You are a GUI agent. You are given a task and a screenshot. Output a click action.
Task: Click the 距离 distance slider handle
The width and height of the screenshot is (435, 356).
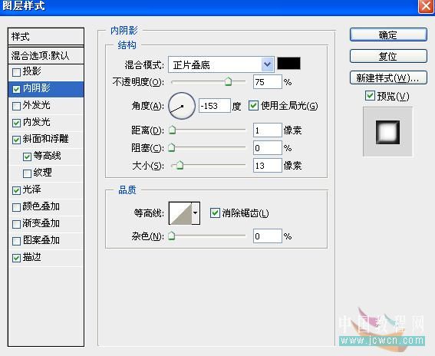(173, 130)
